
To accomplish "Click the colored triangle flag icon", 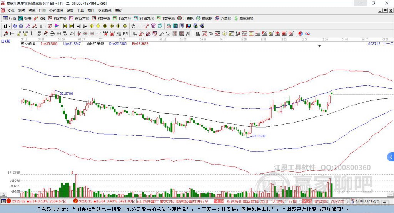I will pos(57,26).
